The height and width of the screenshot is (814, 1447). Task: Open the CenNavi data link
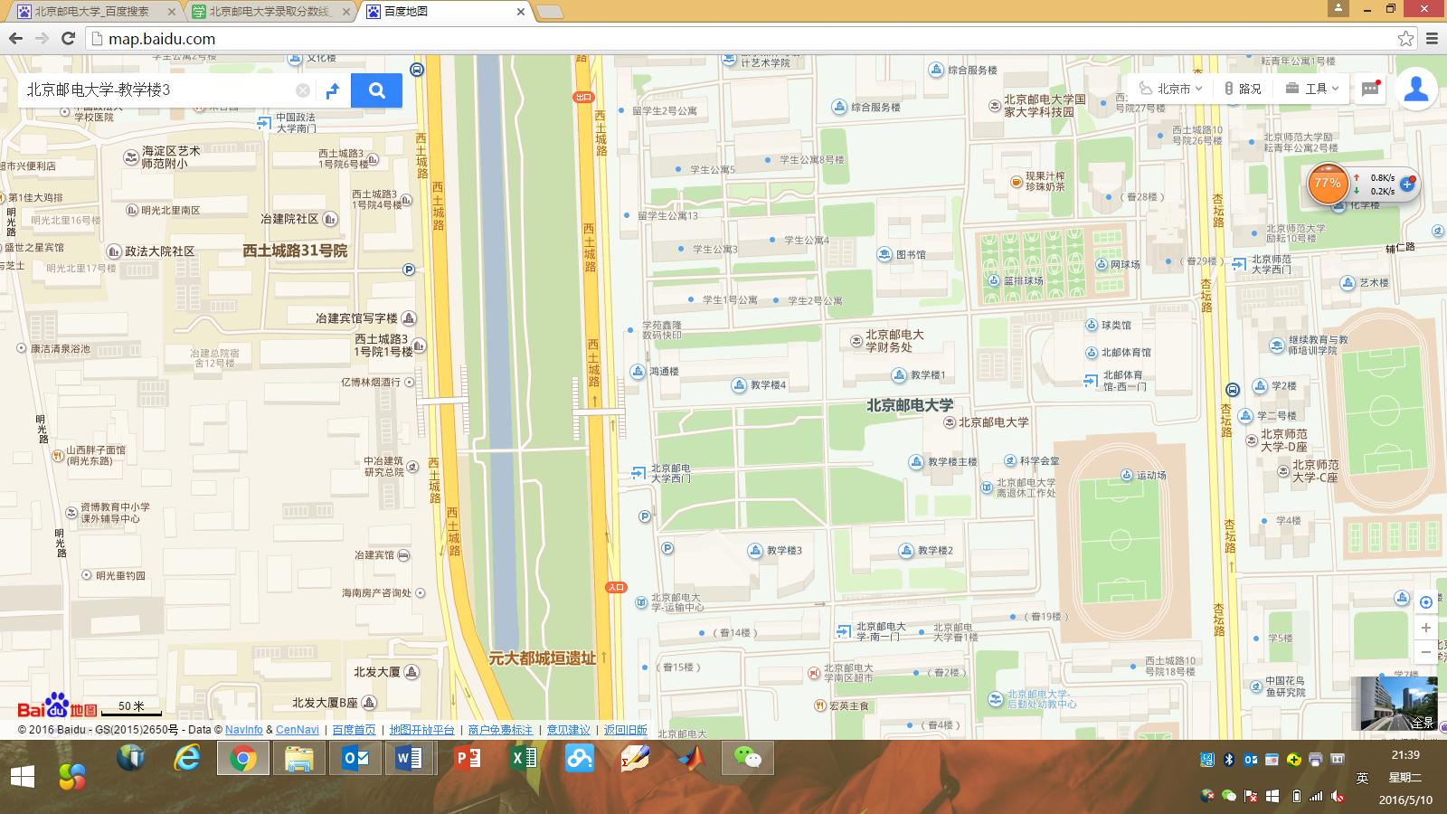coord(298,730)
